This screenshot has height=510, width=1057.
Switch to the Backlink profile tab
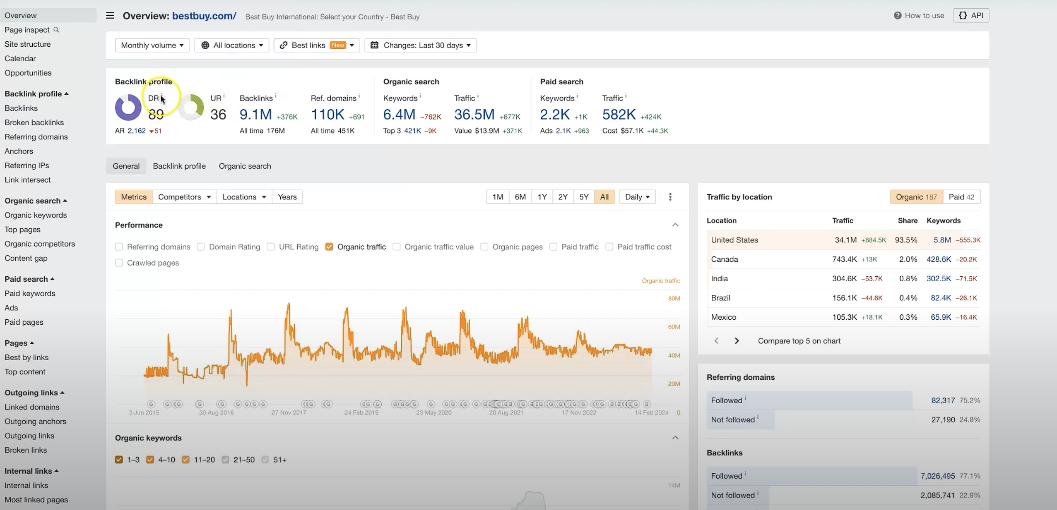pyautogui.click(x=179, y=166)
